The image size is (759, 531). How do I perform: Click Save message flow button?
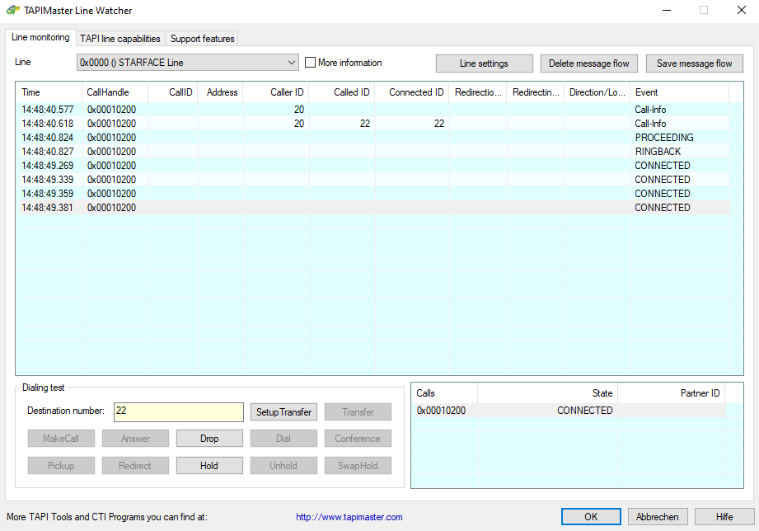[694, 63]
